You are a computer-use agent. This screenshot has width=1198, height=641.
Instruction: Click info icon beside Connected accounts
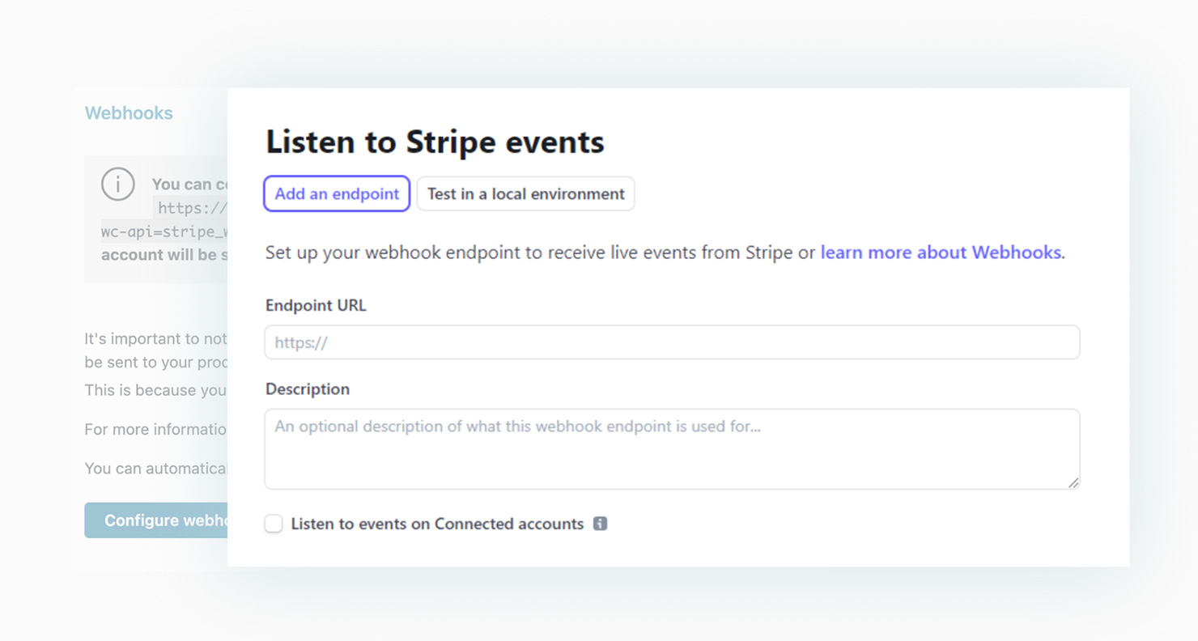[600, 524]
